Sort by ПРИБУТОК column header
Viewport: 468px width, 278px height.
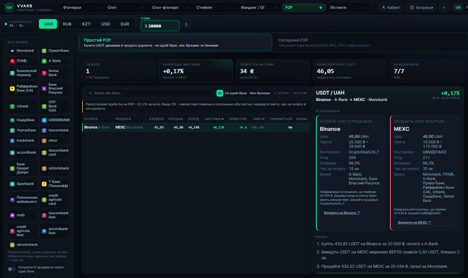(238, 119)
